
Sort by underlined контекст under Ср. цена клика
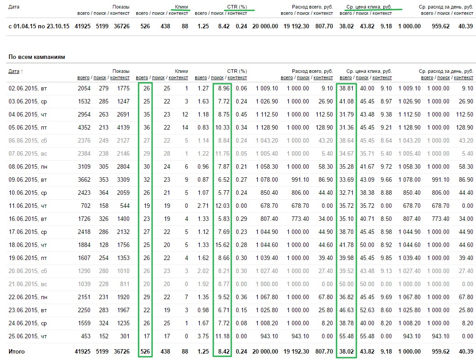382,78
